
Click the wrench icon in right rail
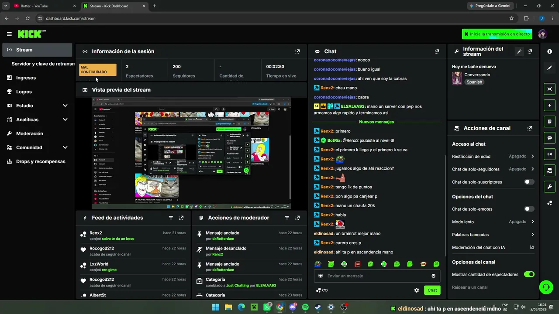click(549, 187)
